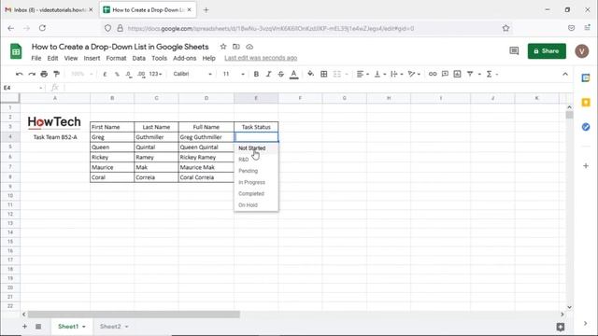
Task: Click 'Last edit was seconds ago' link
Action: (x=261, y=58)
